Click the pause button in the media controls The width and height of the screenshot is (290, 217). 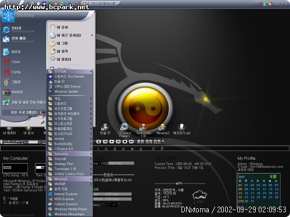(118, 142)
